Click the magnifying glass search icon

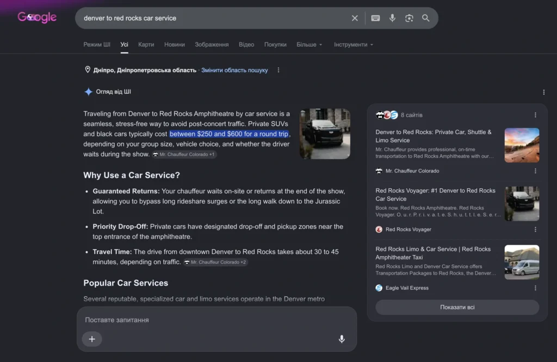(x=425, y=18)
